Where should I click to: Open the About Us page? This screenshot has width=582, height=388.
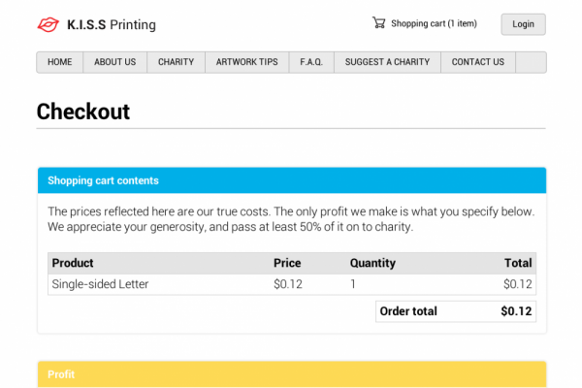[x=114, y=62]
